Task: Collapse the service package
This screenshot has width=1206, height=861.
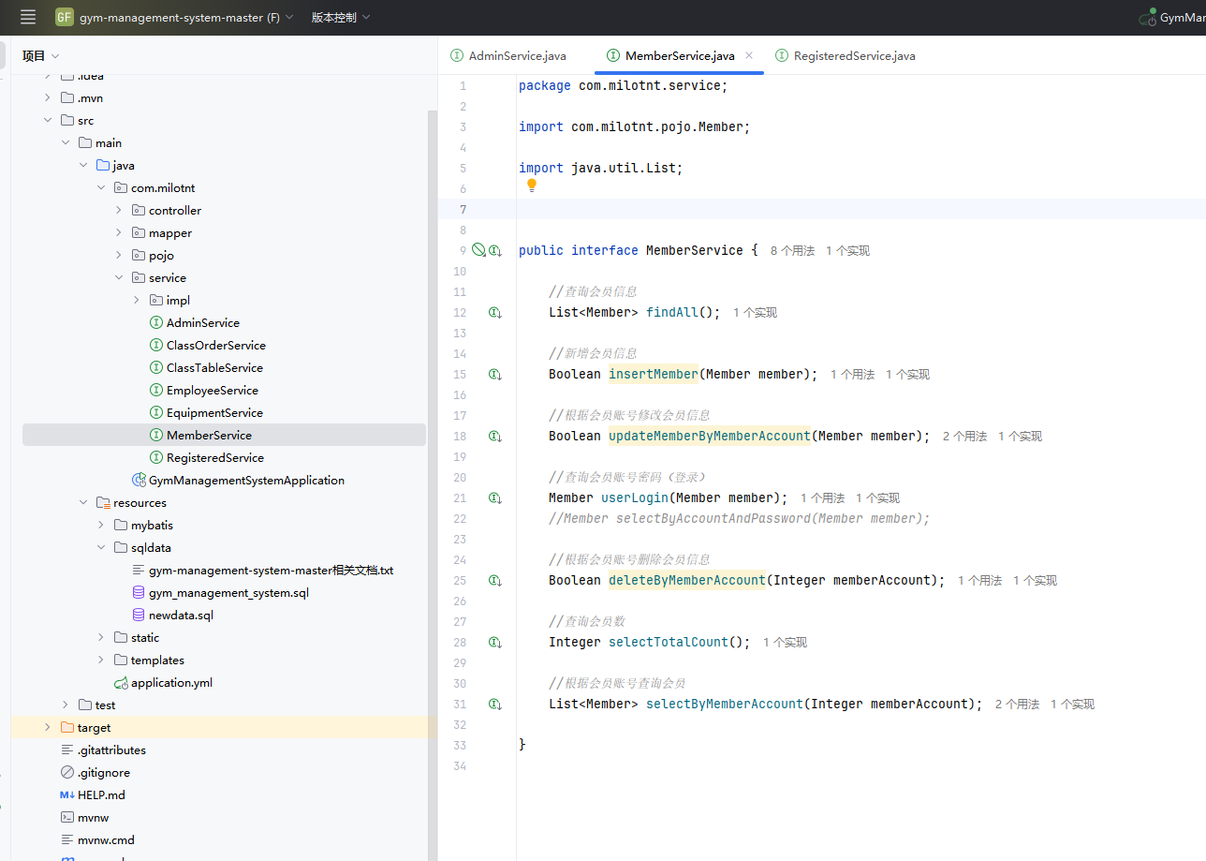Action: (x=119, y=277)
